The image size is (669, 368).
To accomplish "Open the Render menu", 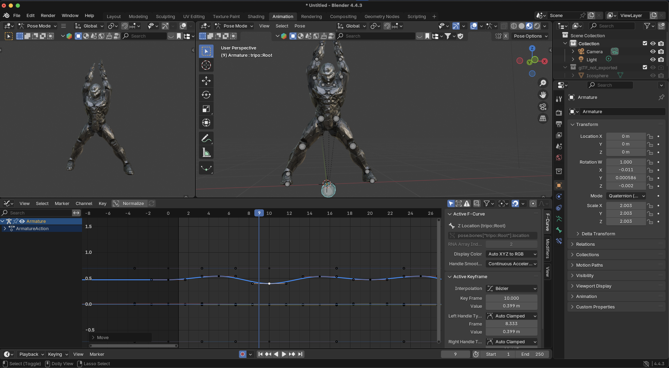I will (x=48, y=16).
